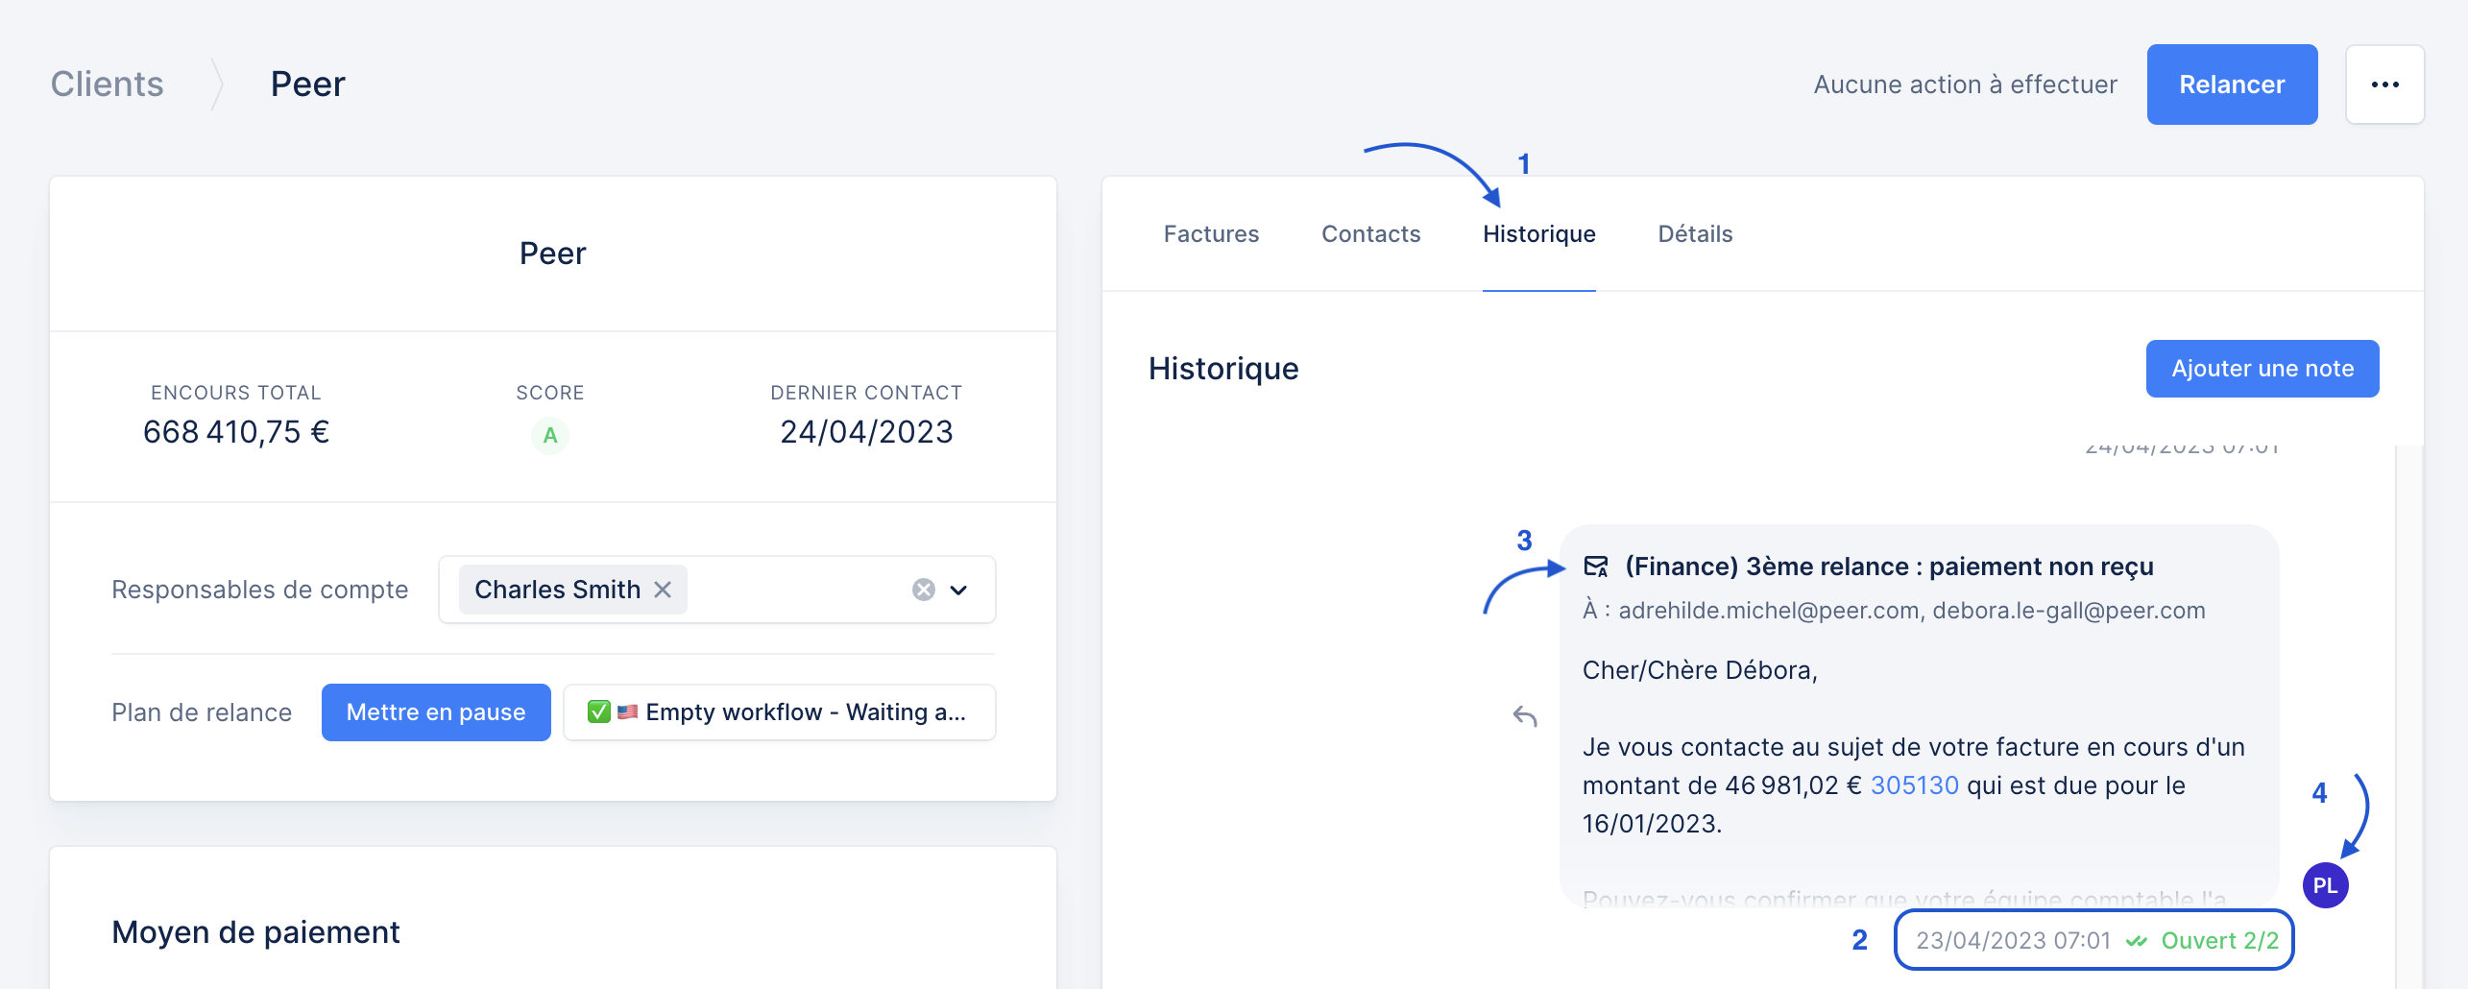Select the Historique tab
This screenshot has width=2468, height=989.
click(1538, 234)
